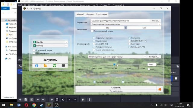Add source with OBS plus icon

coord(52,100)
